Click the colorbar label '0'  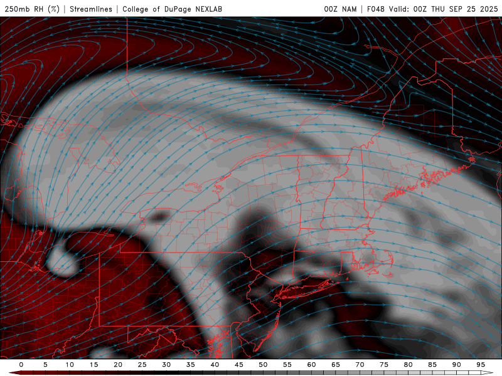[21, 365]
